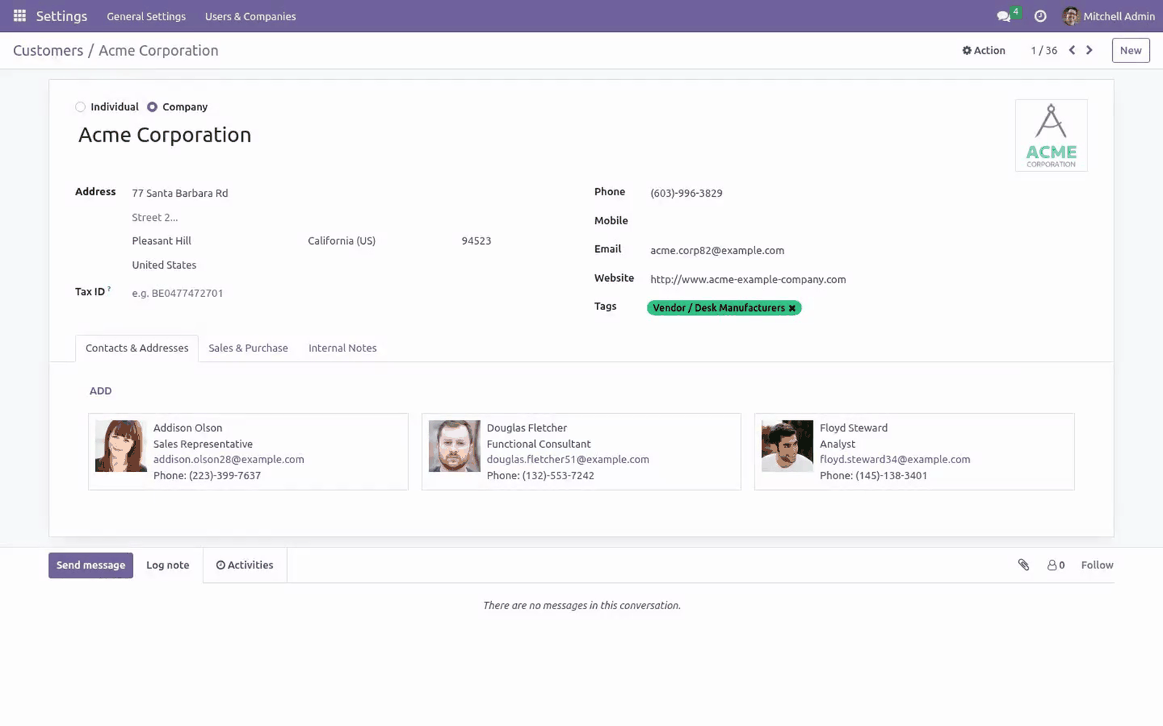Open Addison Olson contact photo
This screenshot has width=1163, height=726.
[x=121, y=446]
